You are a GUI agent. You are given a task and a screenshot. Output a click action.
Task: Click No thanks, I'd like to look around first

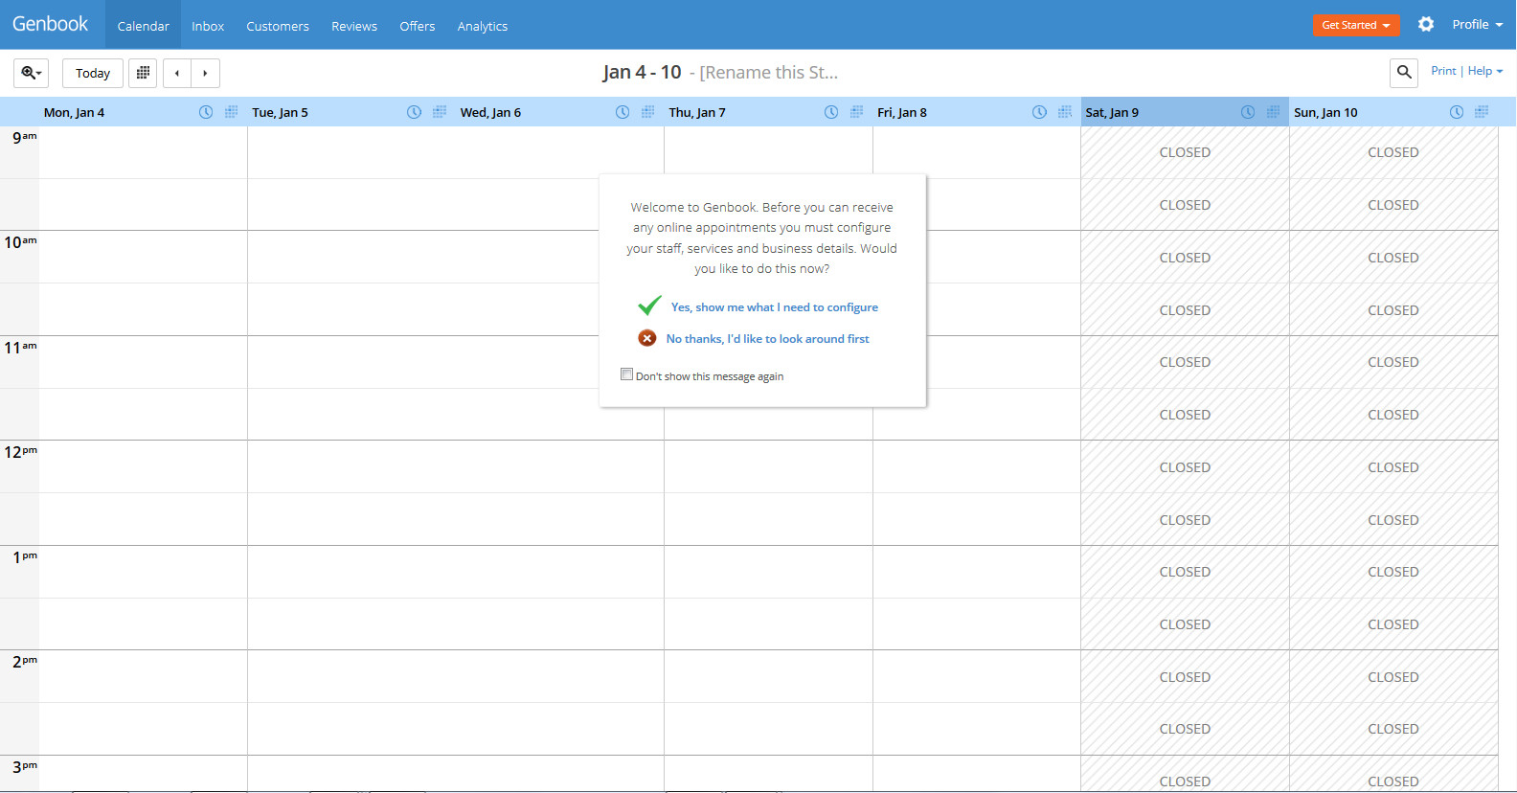(x=768, y=339)
